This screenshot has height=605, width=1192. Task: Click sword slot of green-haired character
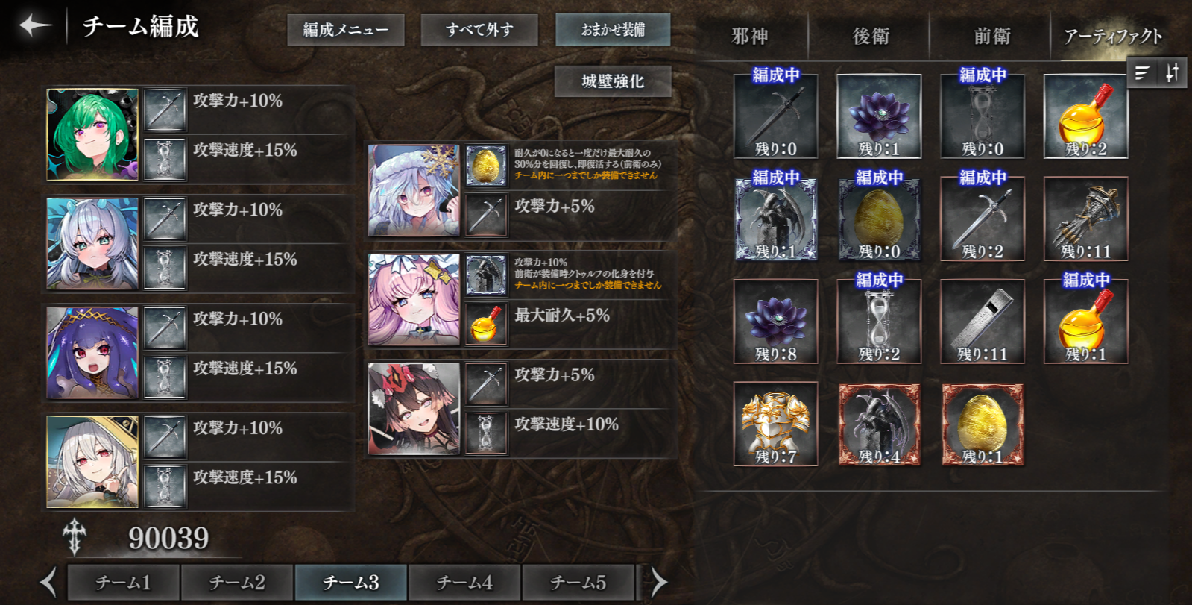click(164, 110)
